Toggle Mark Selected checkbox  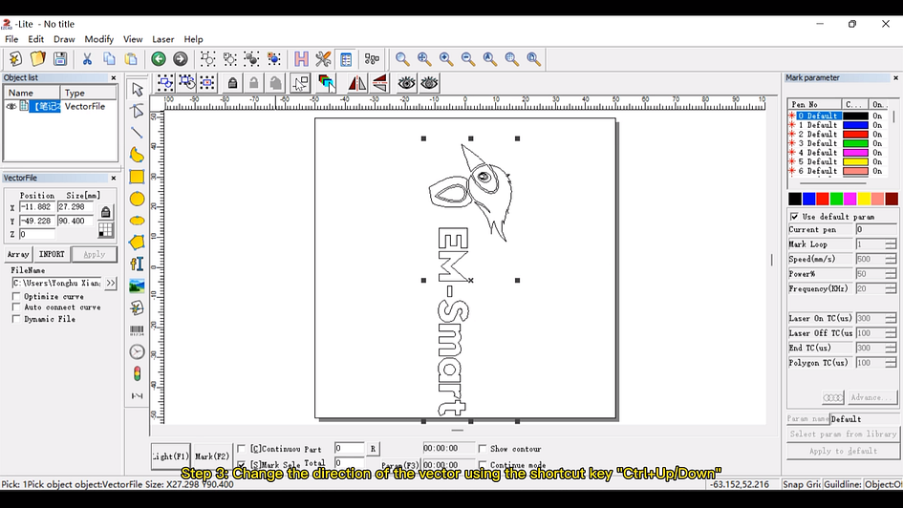pos(242,464)
